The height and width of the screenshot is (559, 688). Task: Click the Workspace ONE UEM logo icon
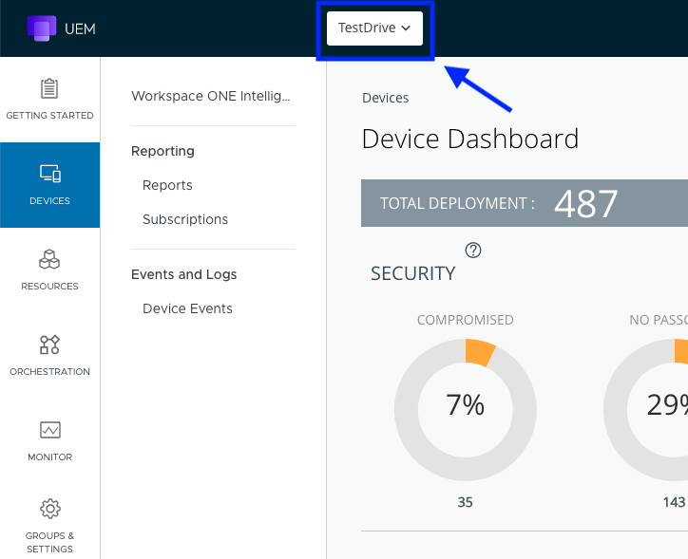[x=41, y=28]
